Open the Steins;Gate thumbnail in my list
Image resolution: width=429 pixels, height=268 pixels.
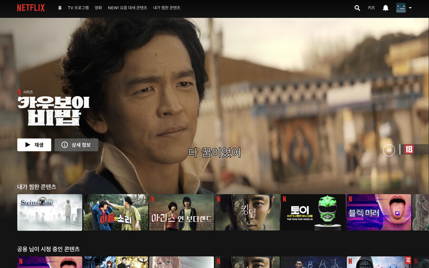pyautogui.click(x=50, y=212)
